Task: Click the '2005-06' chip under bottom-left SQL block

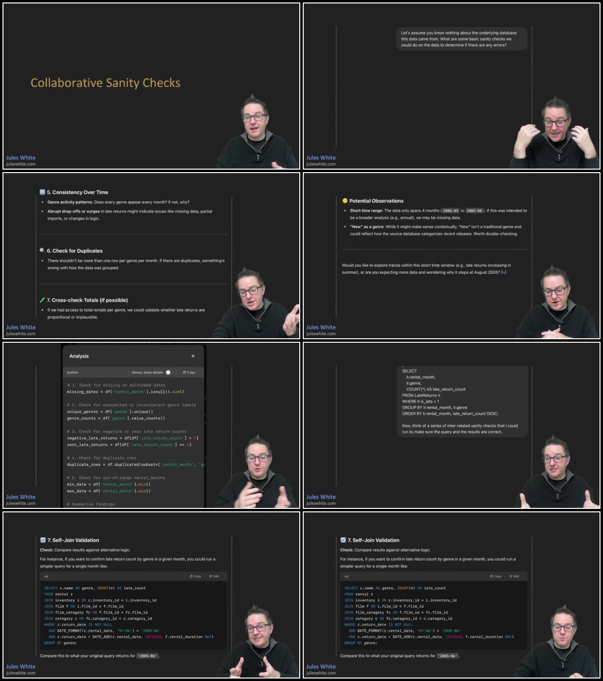Action: [x=147, y=656]
